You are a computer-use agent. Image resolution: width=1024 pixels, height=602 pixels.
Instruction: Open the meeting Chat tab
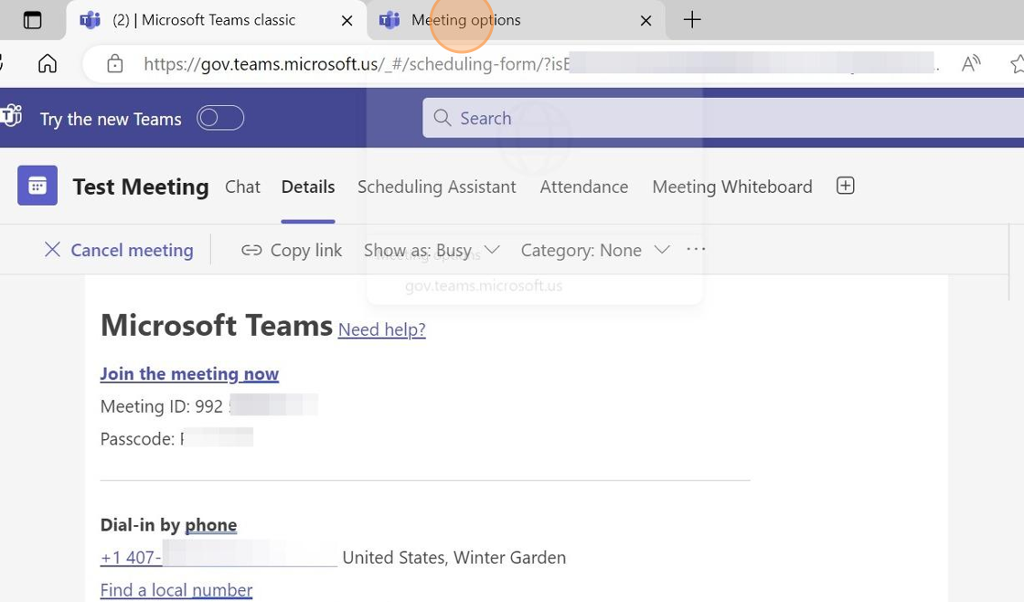tap(242, 187)
